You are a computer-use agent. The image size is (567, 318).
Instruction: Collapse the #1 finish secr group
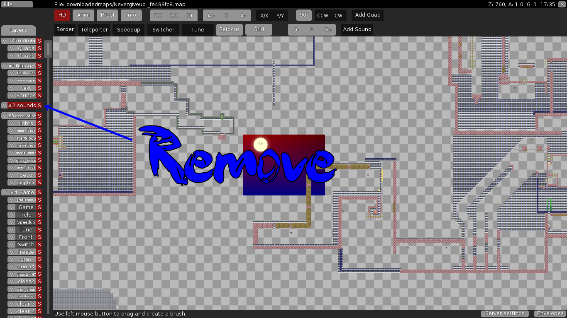tap(22, 66)
